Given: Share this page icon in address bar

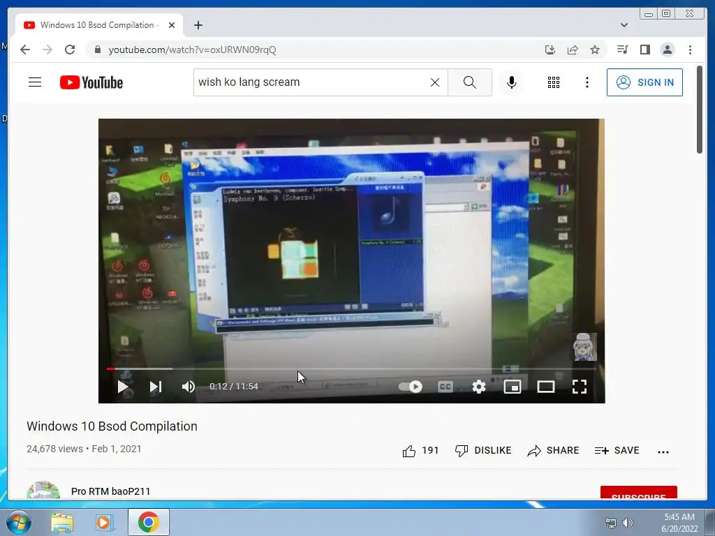Looking at the screenshot, I should tap(573, 50).
